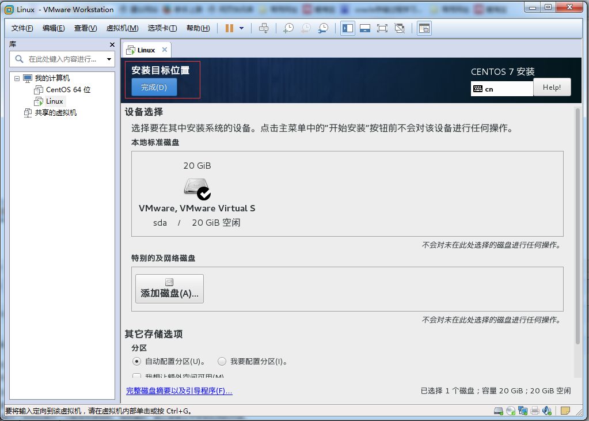Click the cn keyboard layout field
The height and width of the screenshot is (421, 589).
pos(502,89)
